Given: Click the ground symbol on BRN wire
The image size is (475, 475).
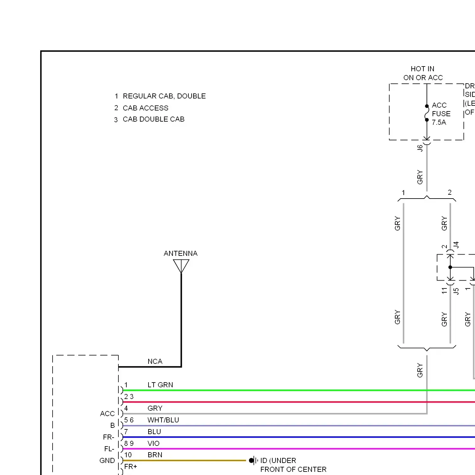Looking at the screenshot, I should click(253, 460).
